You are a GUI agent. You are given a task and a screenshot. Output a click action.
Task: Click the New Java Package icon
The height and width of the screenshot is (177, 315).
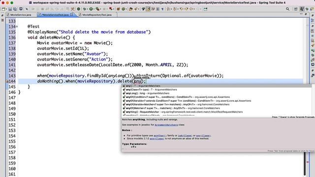click(x=118, y=9)
